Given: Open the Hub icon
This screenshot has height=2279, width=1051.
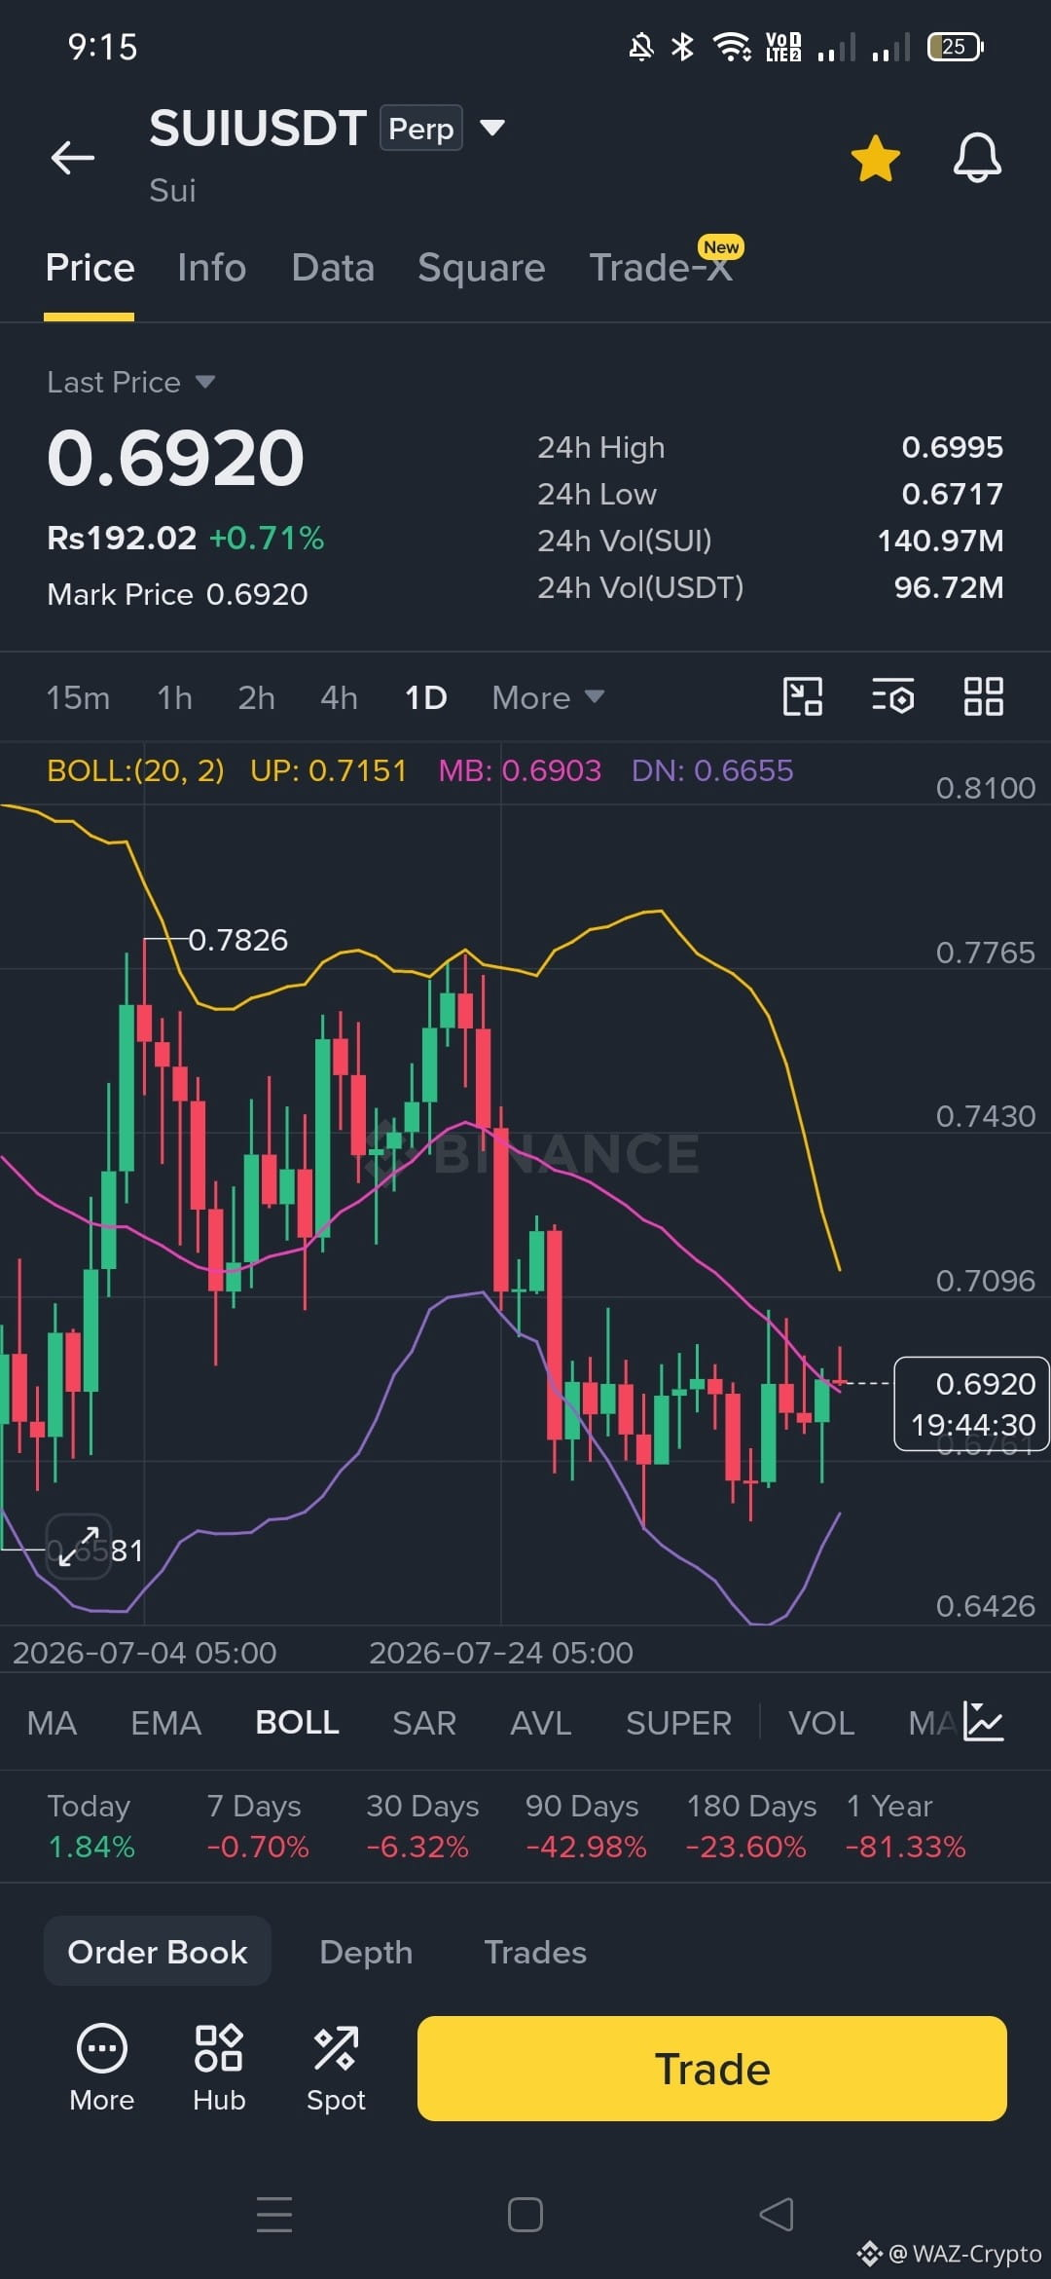Looking at the screenshot, I should [219, 2067].
